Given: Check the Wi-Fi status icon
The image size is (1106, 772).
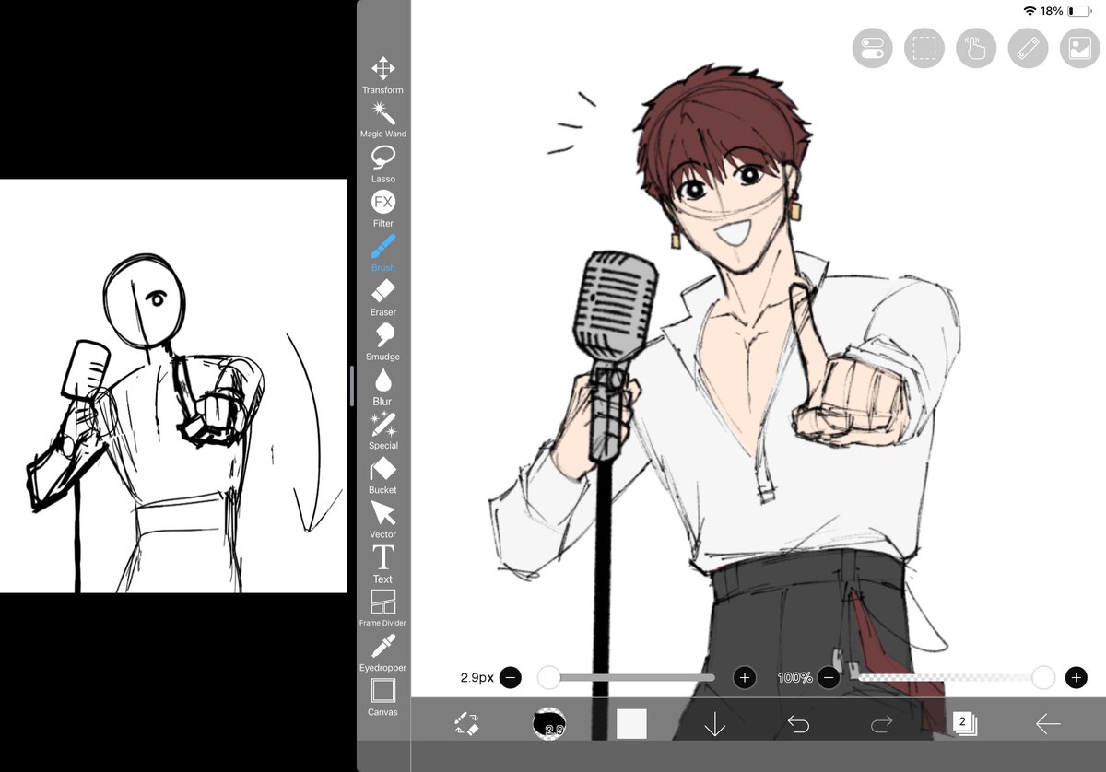Looking at the screenshot, I should (x=1030, y=10).
